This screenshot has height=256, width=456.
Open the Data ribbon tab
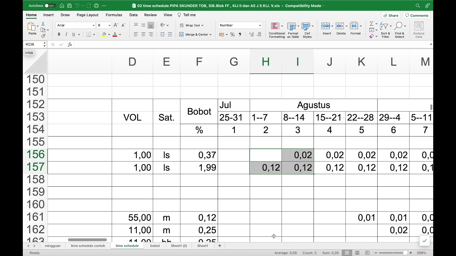tap(134, 15)
